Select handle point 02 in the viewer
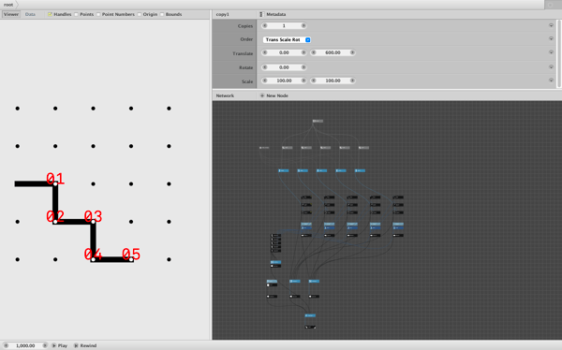Screen dimensions: 562x350 (55, 222)
